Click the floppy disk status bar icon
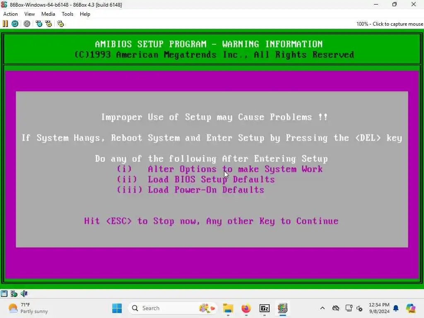This screenshot has height=318, width=424. tap(4, 294)
